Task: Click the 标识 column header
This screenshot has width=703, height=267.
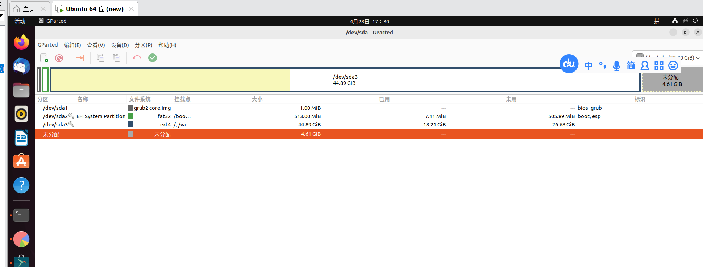Action: click(x=640, y=99)
